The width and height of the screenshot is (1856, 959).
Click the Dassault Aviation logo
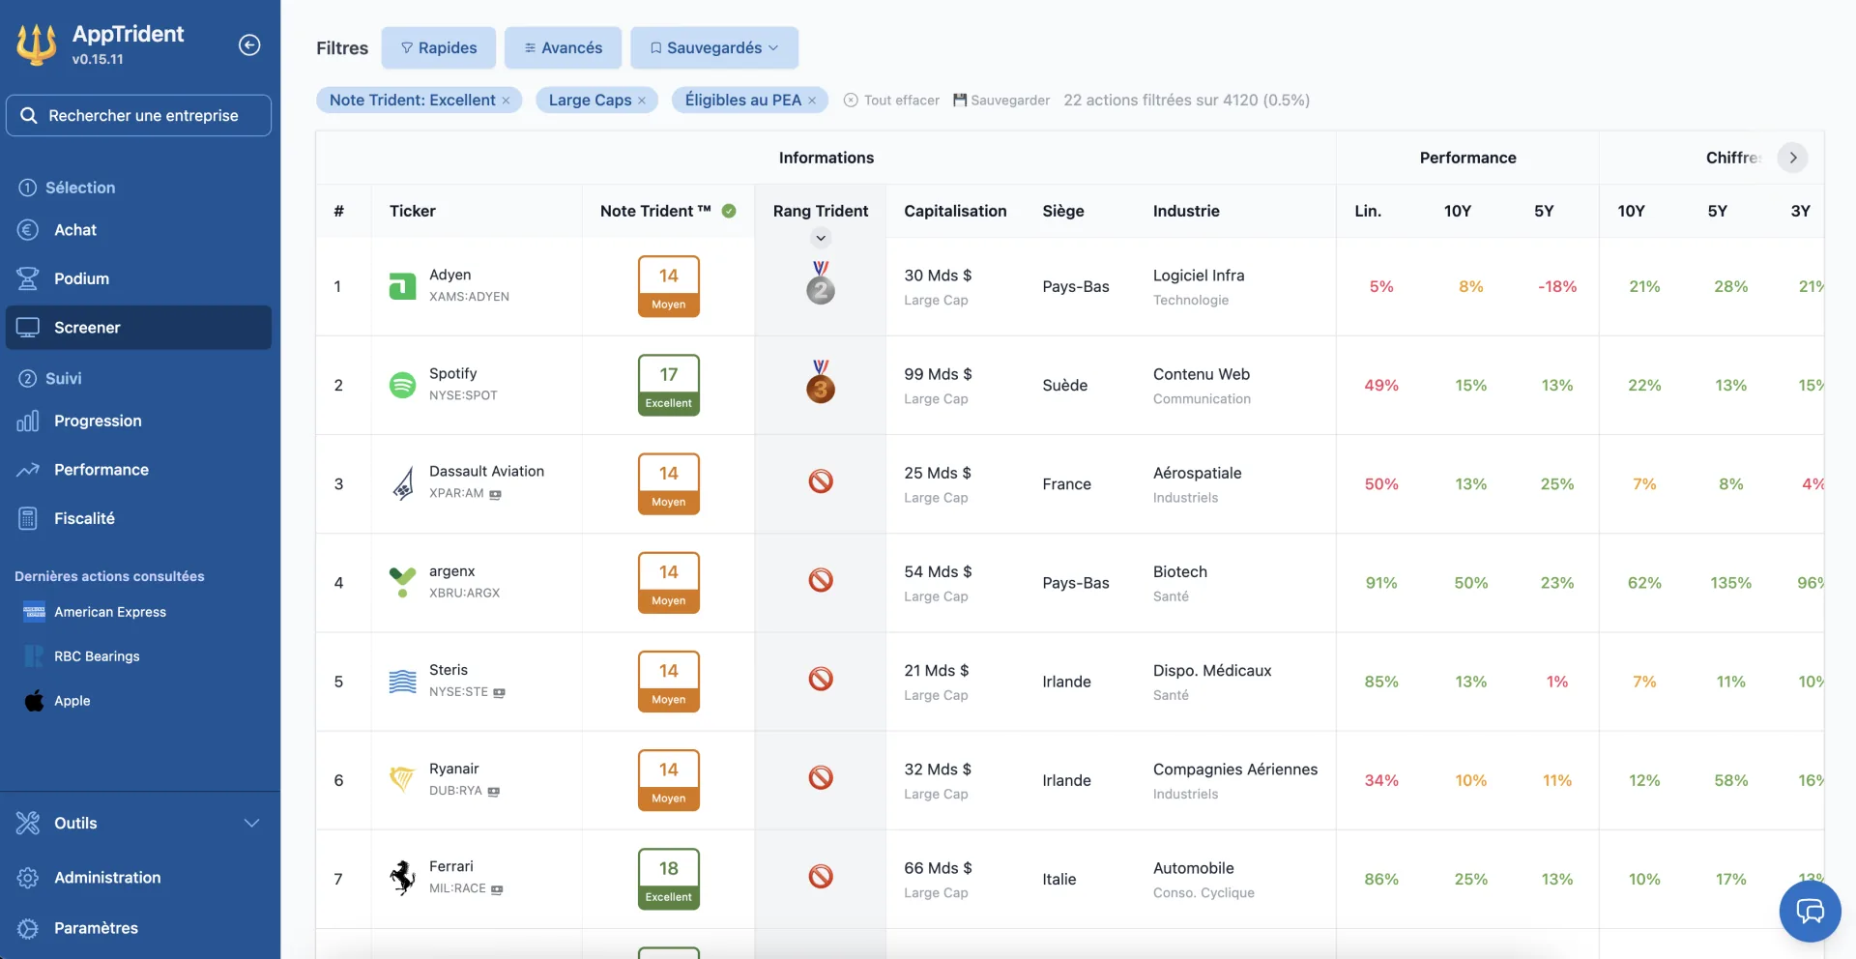402,483
